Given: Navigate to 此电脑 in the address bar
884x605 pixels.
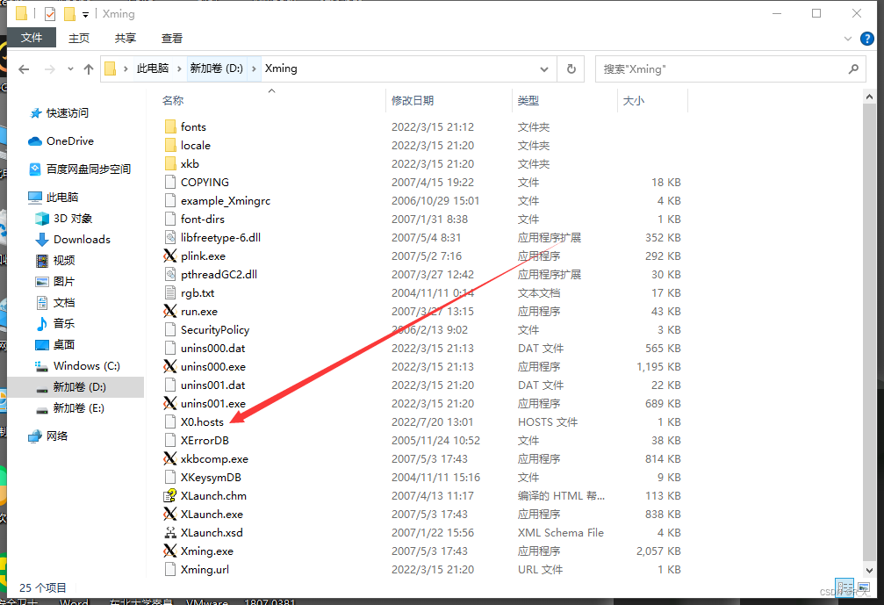Looking at the screenshot, I should pyautogui.click(x=153, y=68).
